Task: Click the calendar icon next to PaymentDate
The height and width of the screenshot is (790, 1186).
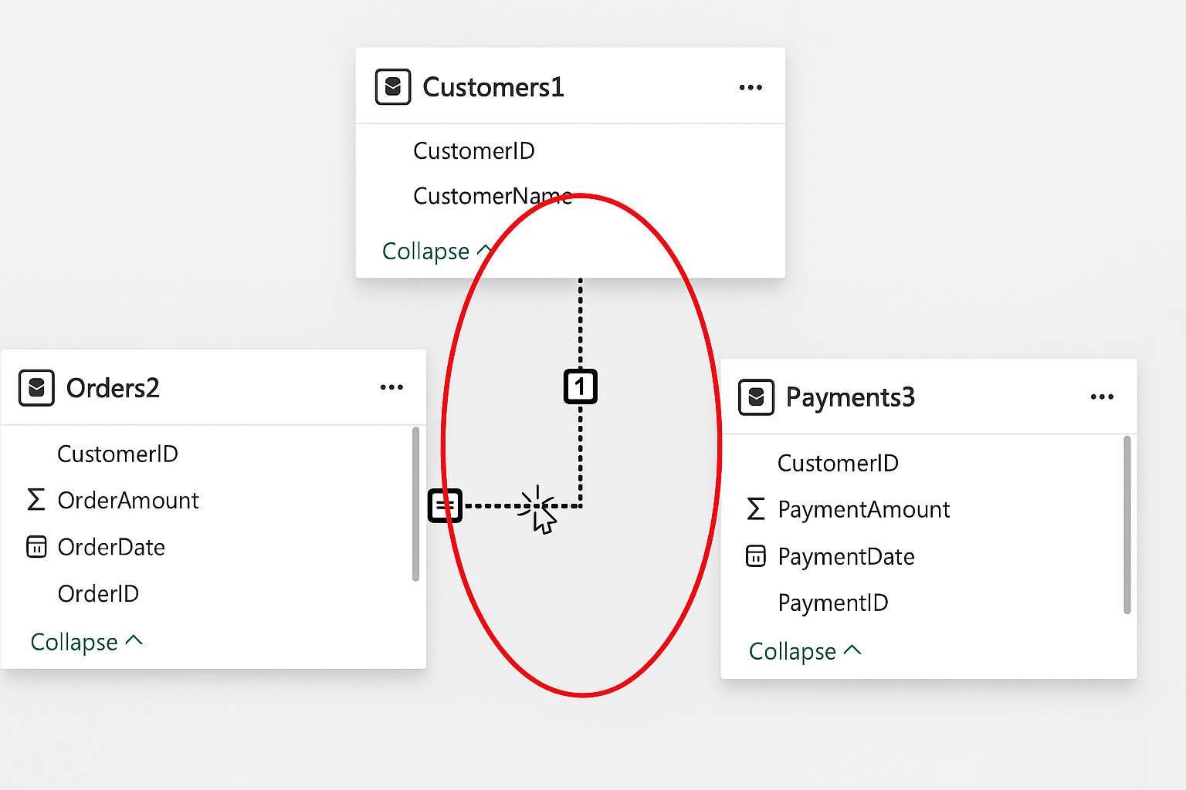Action: 755,556
